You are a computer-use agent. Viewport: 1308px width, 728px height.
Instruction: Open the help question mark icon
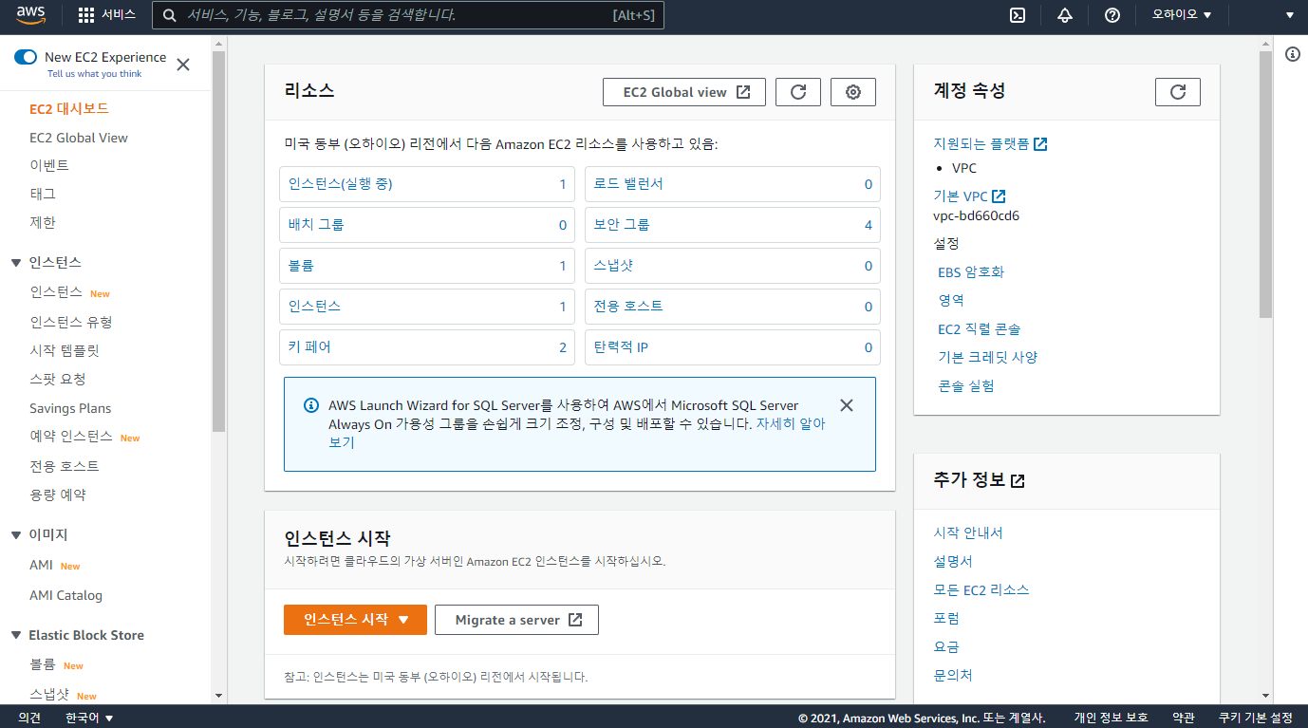coord(1112,14)
